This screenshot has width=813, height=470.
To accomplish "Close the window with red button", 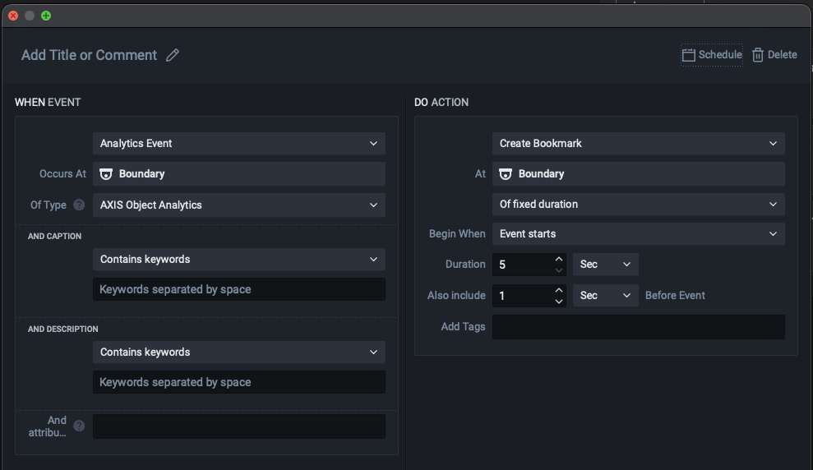I will point(13,16).
